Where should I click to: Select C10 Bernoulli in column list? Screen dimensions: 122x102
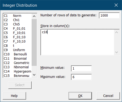18,54
